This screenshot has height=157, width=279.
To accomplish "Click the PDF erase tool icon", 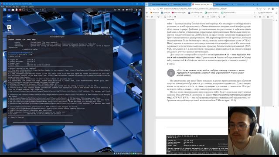I will tap(165, 17).
